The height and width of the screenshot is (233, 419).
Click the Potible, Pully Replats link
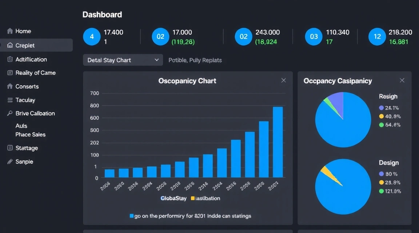(195, 60)
